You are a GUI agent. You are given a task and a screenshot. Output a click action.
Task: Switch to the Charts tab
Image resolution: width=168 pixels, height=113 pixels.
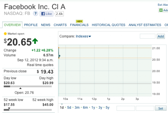(60, 25)
